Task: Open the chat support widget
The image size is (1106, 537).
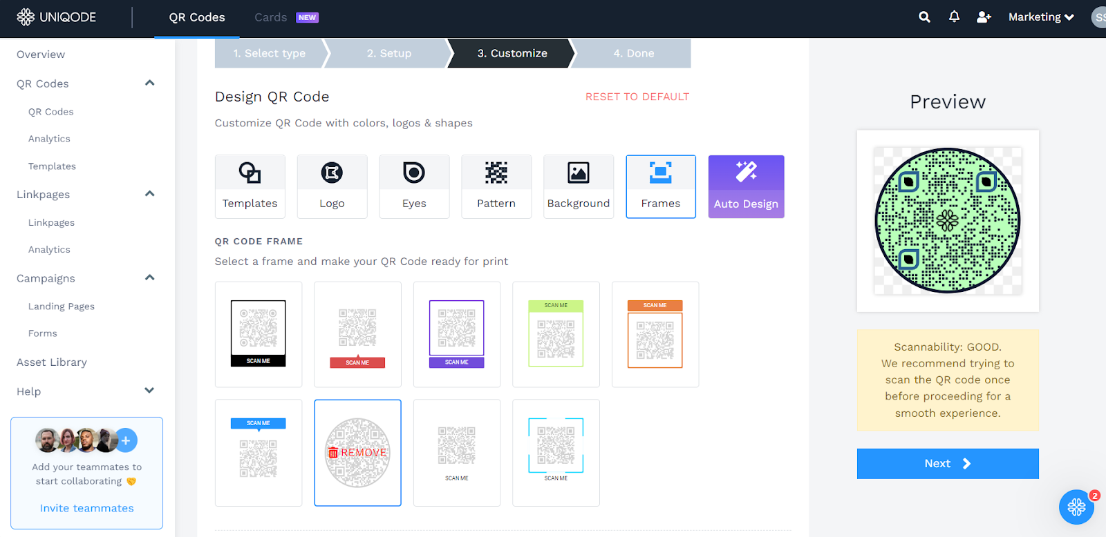Action: [1076, 507]
